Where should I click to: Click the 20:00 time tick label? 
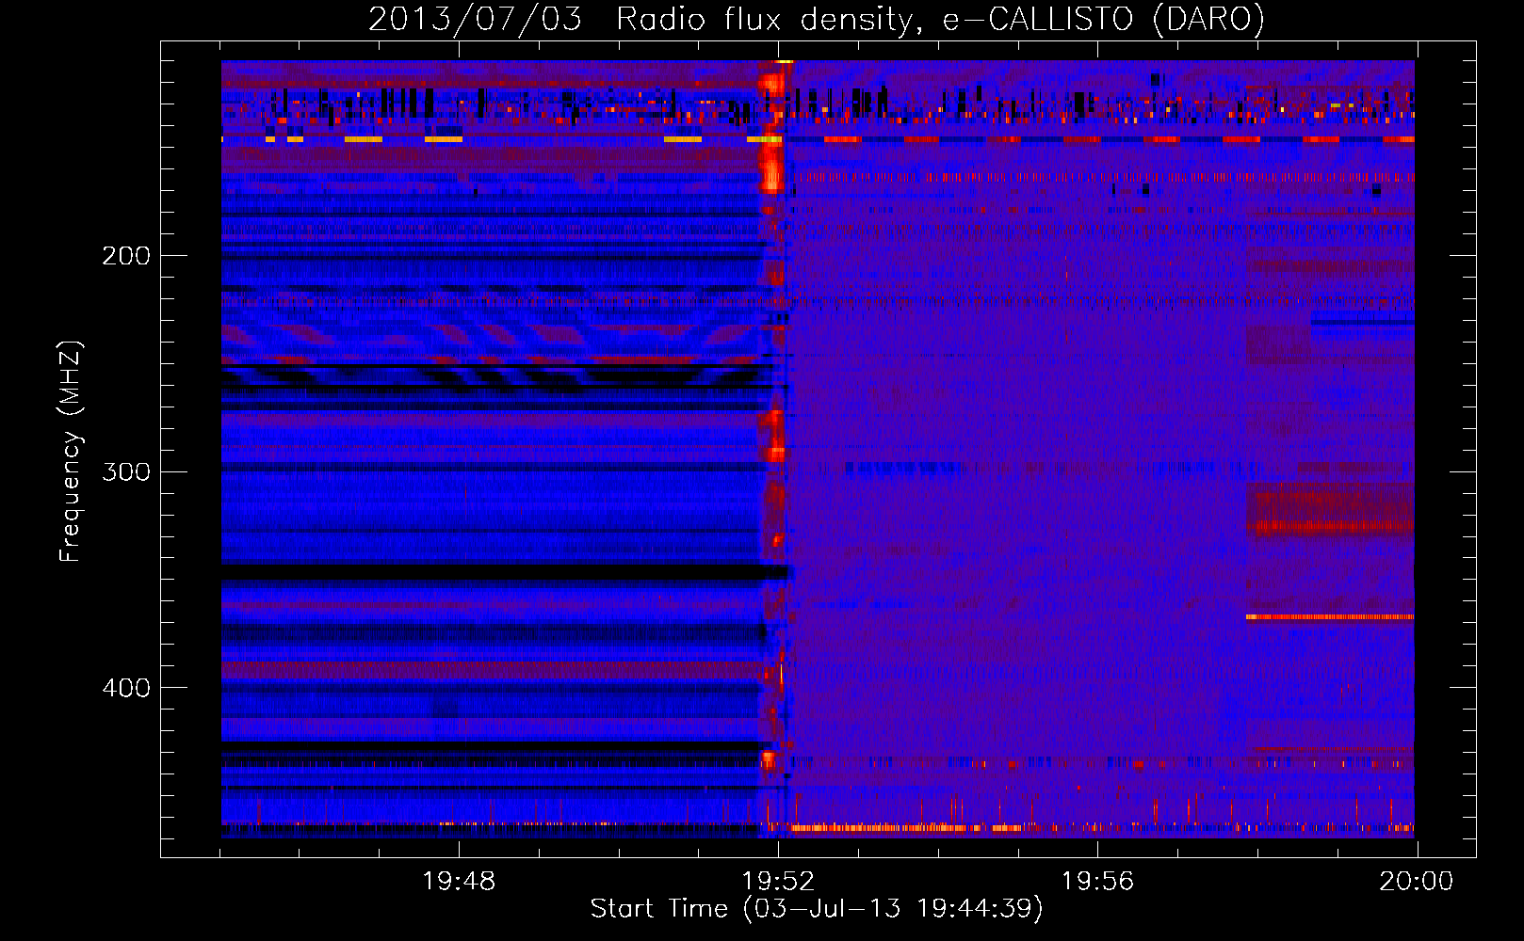[1417, 882]
